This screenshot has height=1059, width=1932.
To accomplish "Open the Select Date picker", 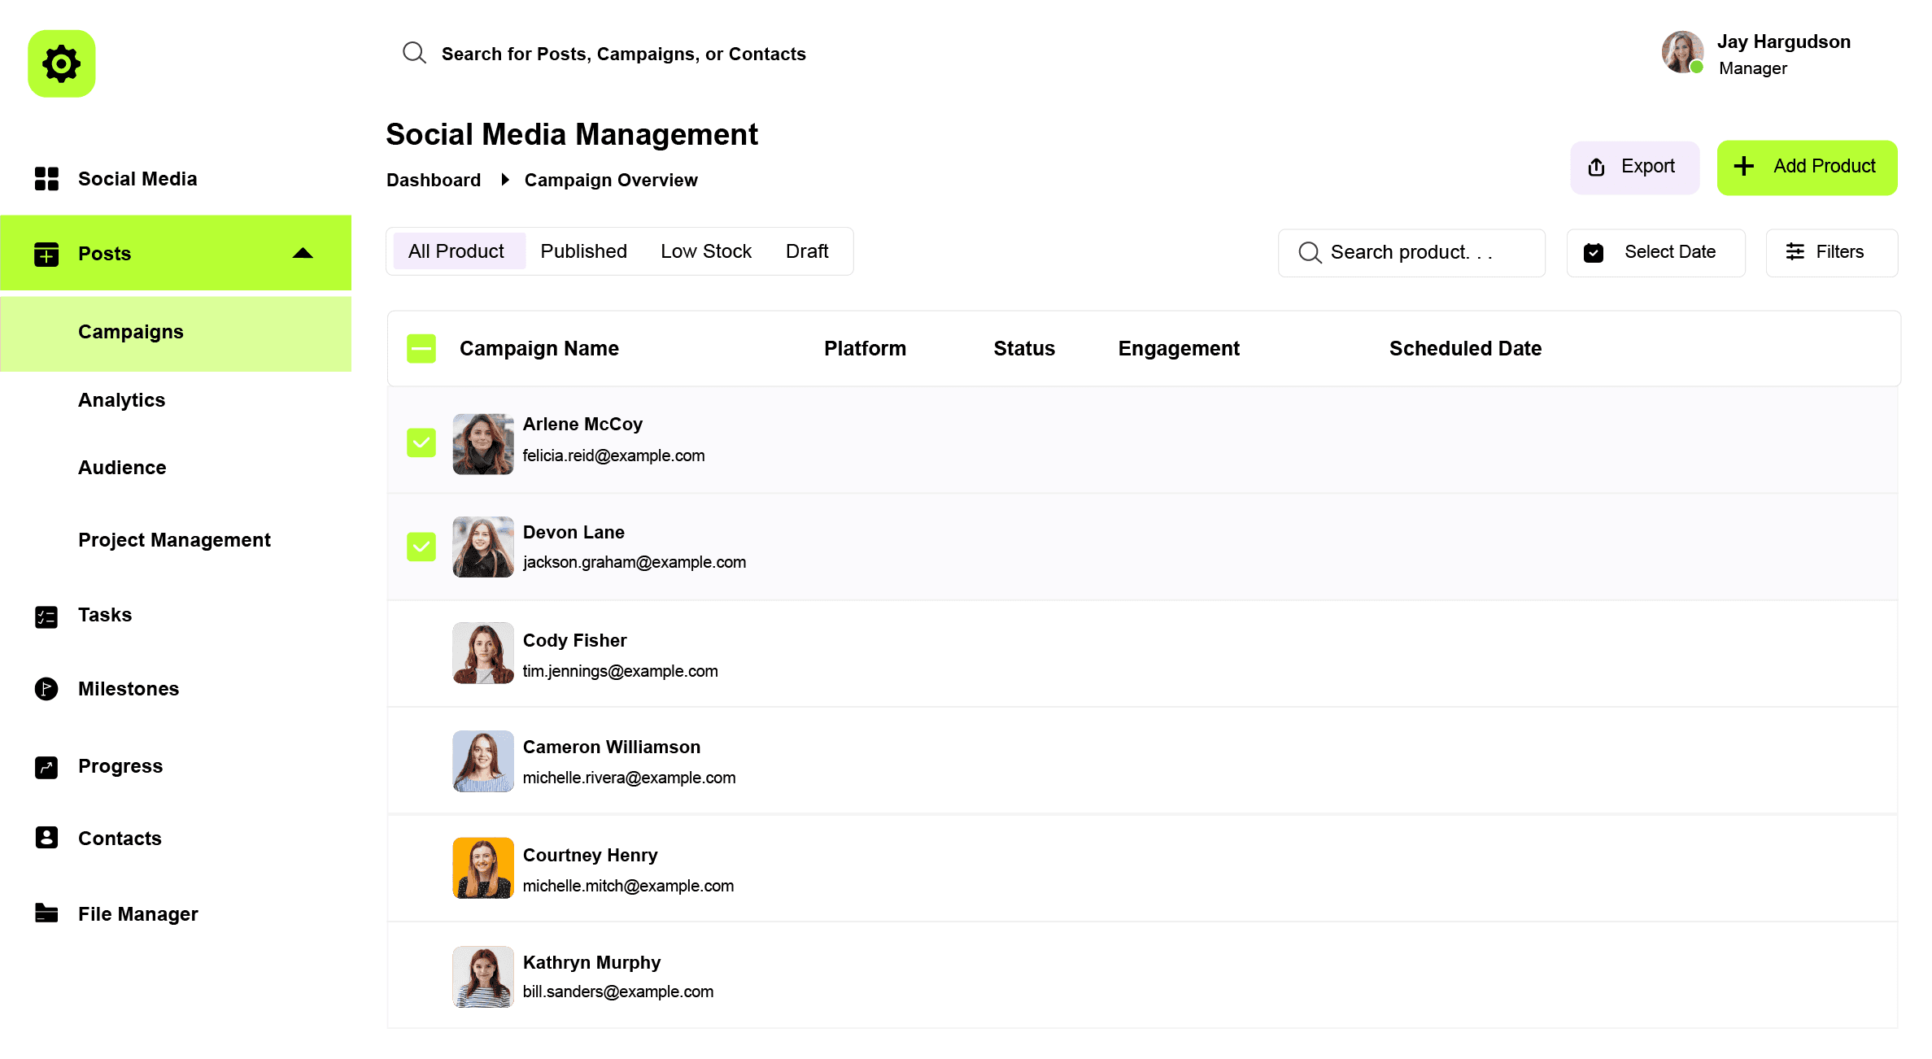I will tap(1655, 252).
